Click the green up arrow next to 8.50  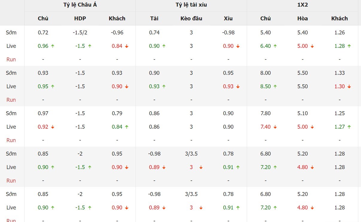[x=275, y=86]
